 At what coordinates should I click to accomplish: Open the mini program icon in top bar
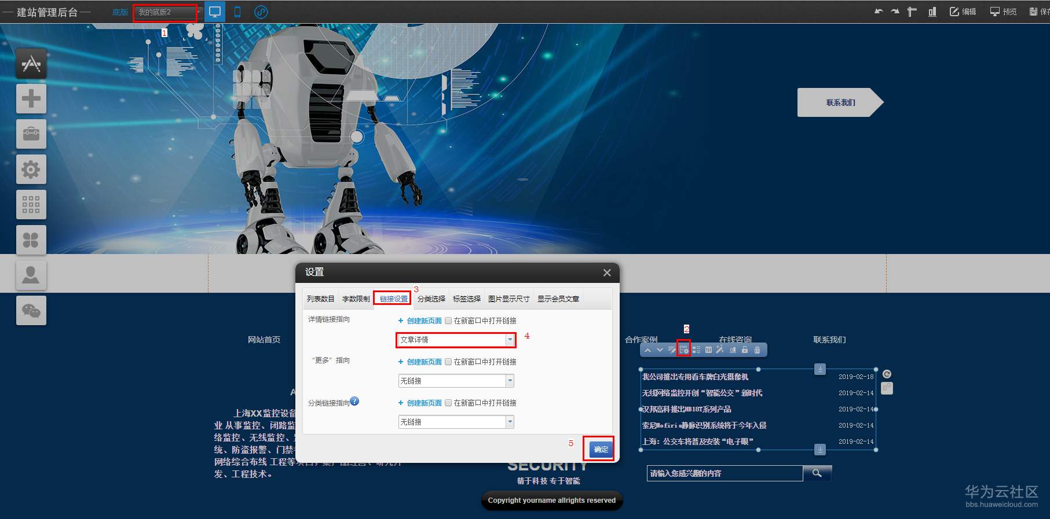click(261, 12)
